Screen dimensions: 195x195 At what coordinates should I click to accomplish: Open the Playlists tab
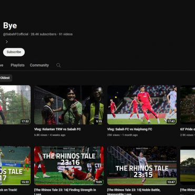17,65
